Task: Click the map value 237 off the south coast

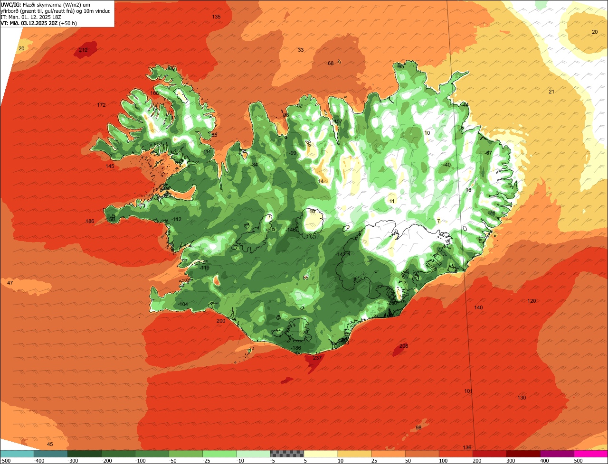Action: tap(318, 358)
